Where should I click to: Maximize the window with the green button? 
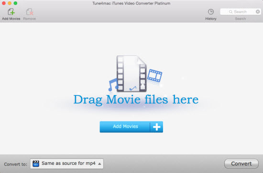15,3
